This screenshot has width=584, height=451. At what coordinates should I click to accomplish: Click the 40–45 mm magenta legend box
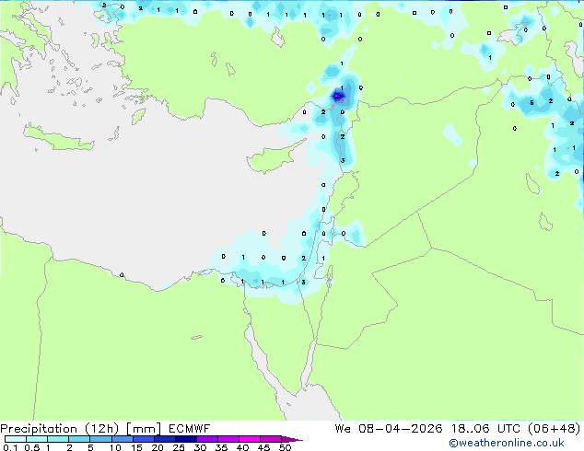250,439
